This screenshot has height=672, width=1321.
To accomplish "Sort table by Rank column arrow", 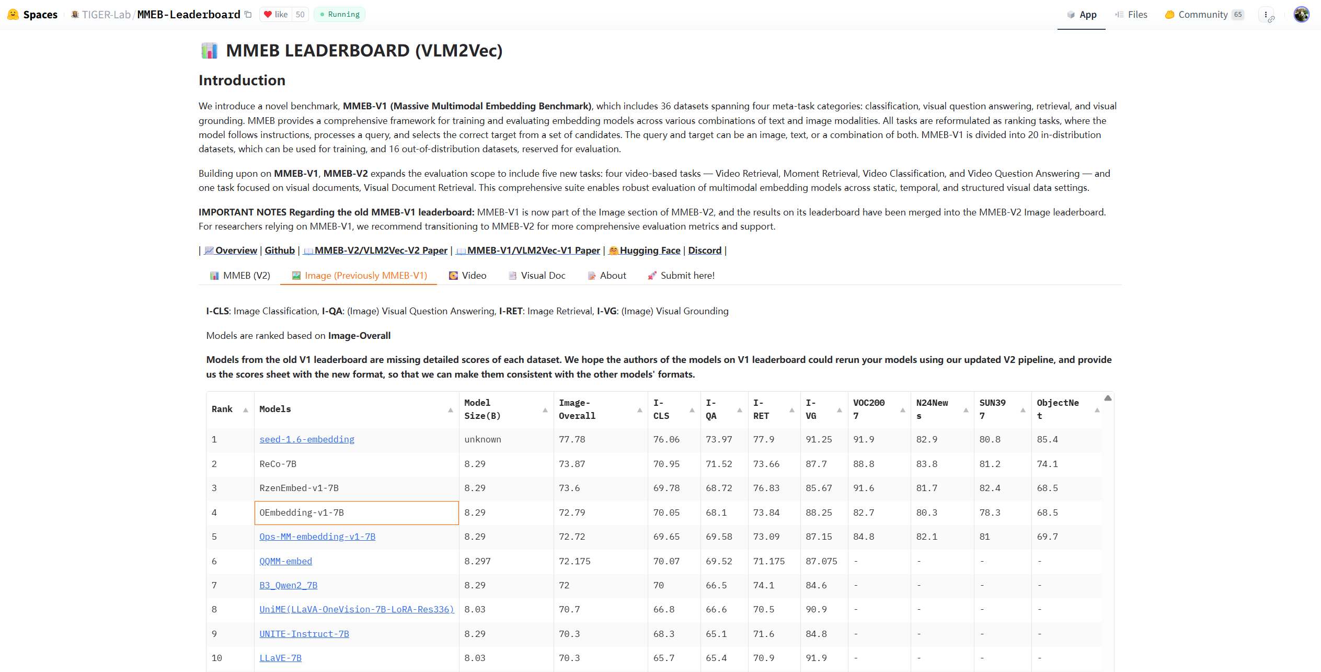I will pyautogui.click(x=245, y=410).
